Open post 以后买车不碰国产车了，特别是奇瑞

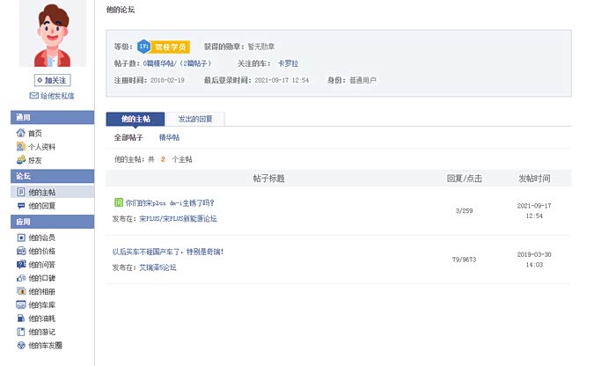168,252
